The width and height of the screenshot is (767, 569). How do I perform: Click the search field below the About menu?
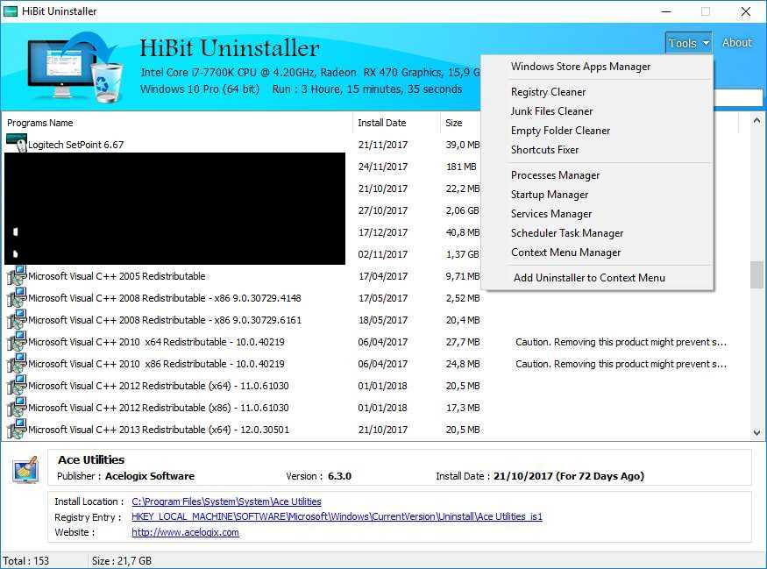pos(738,97)
